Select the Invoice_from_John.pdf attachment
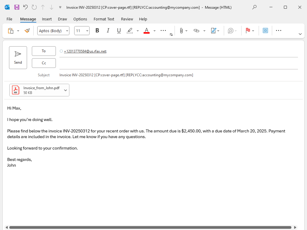Image resolution: width=307 pixels, height=230 pixels. tap(39, 90)
